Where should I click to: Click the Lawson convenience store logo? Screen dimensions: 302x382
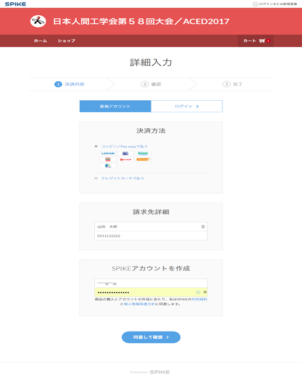coord(108,153)
